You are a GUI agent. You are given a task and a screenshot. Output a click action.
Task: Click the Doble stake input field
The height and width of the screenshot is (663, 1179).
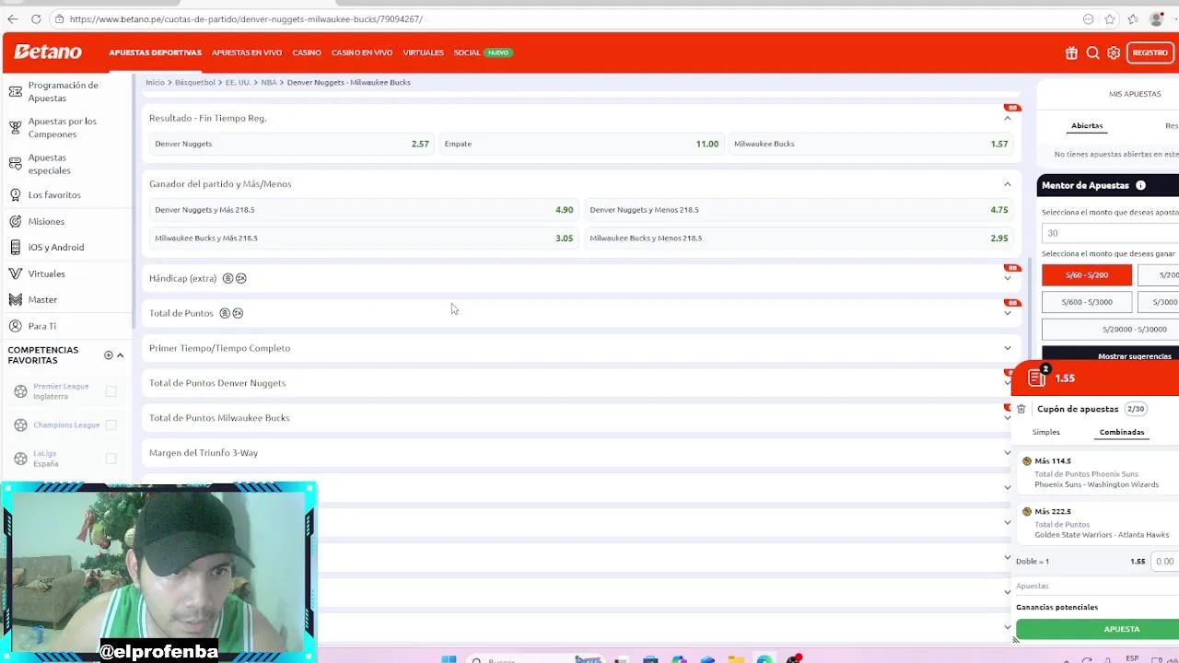(x=1166, y=561)
